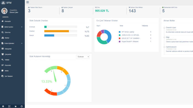The width and height of the screenshot is (193, 108).
Task: Click the Toplam Çalışan user icon
Action: tap(62, 7)
